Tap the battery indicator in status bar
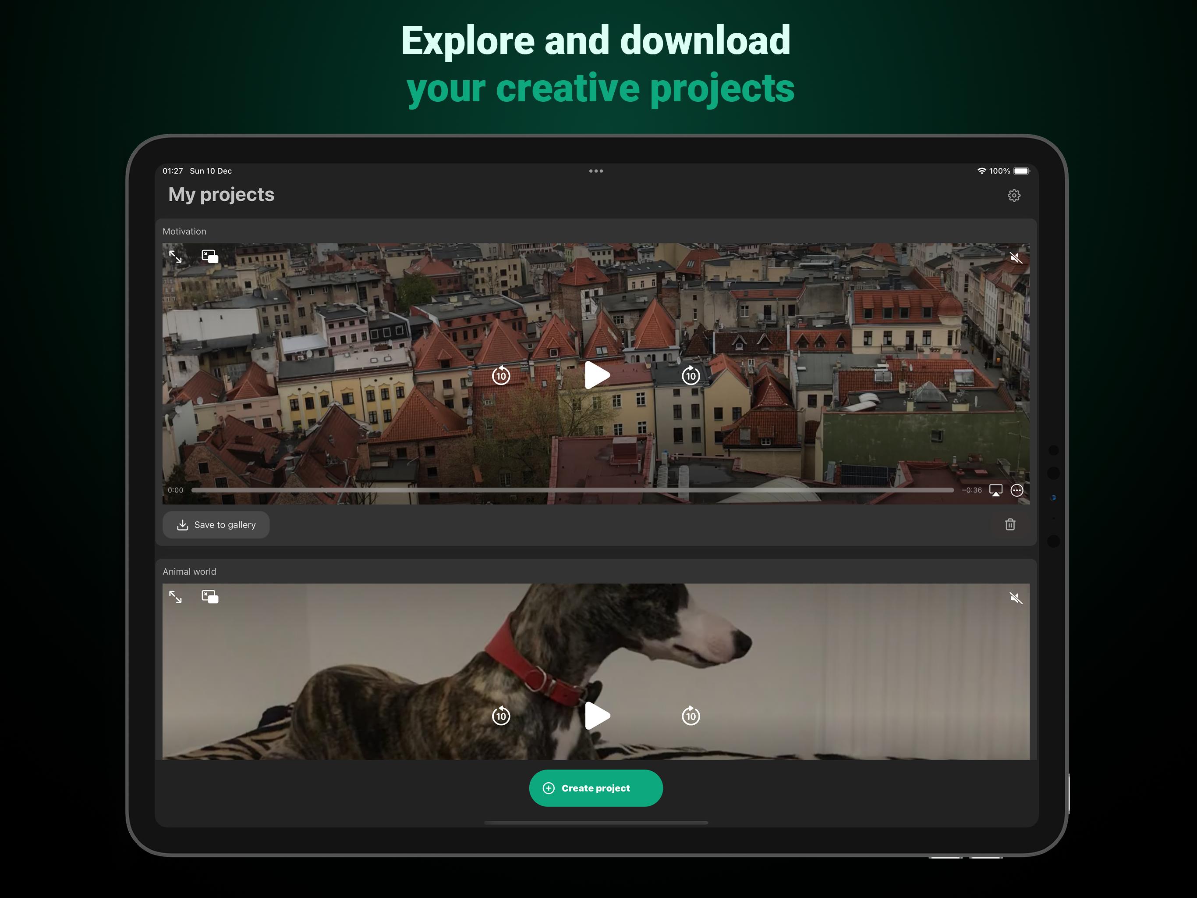 click(1021, 171)
